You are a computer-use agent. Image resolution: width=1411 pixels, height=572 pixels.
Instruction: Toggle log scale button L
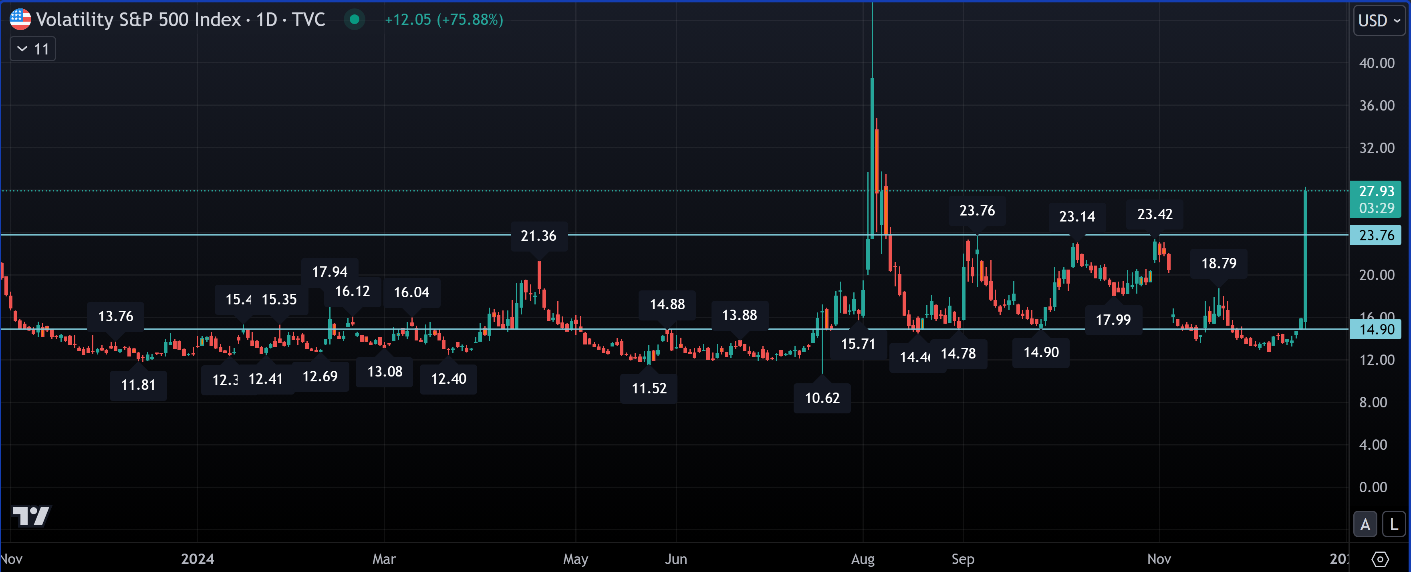(1393, 524)
